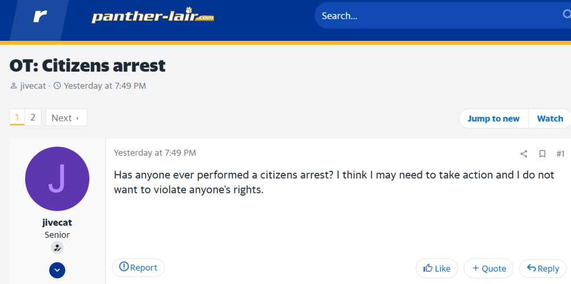571x284 pixels.
Task: Click the Rivals 'r' logo icon
Action: click(40, 16)
